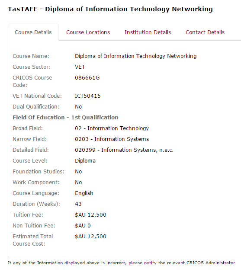Click the 'CRICOS Course Code:' label

click(32, 81)
